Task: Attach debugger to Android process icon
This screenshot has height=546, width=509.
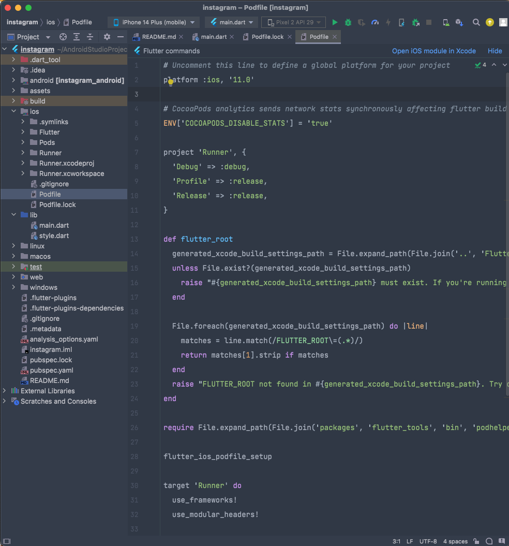Action: (415, 22)
